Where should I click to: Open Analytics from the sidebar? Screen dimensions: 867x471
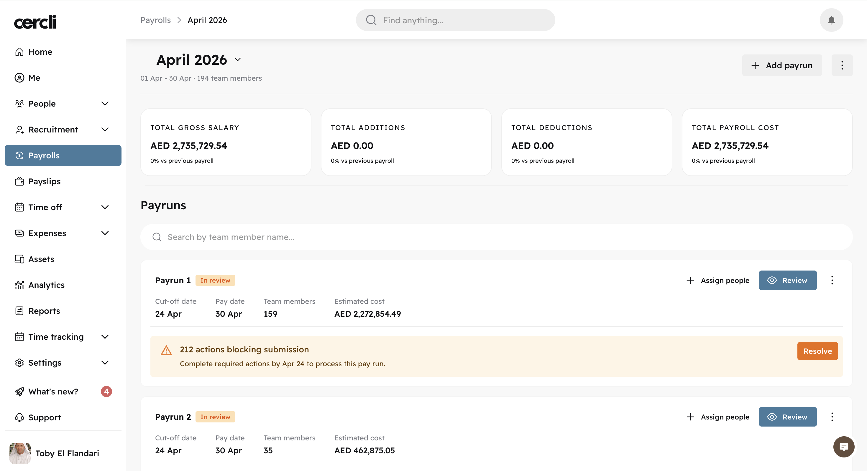(46, 285)
